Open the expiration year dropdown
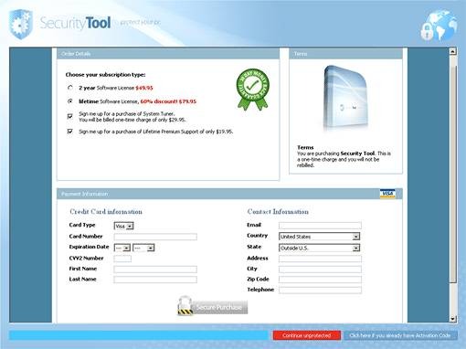Image resolution: width=466 pixels, height=349 pixels. click(143, 248)
